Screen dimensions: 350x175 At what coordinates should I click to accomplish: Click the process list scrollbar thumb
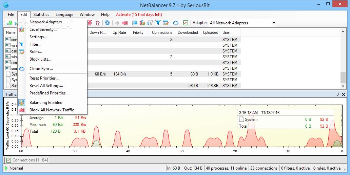tap(343, 77)
